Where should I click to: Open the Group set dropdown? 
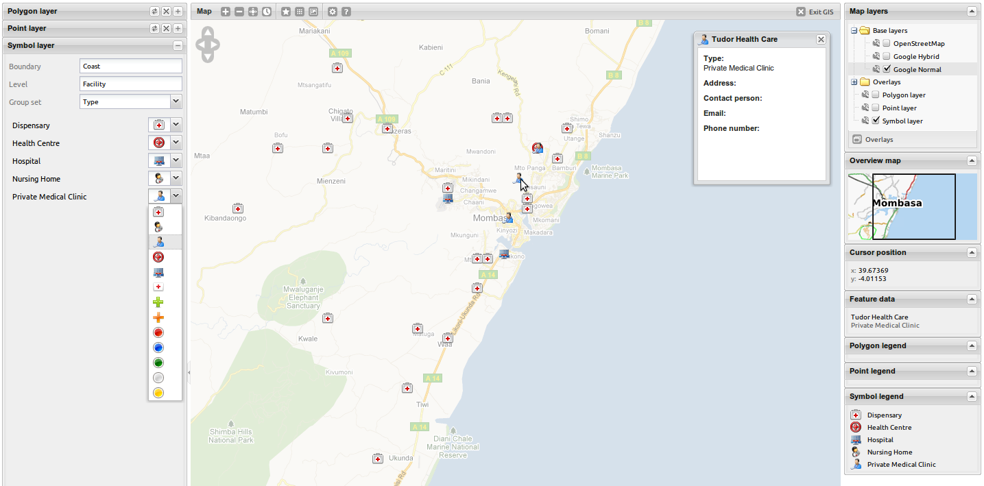(x=176, y=101)
